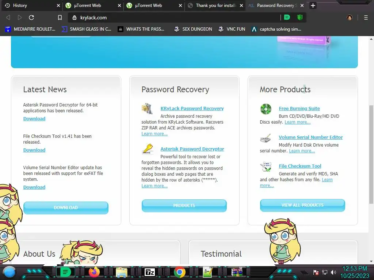The width and height of the screenshot is (374, 280).
Task: Click the scrollbar down arrow
Action: click(371, 261)
